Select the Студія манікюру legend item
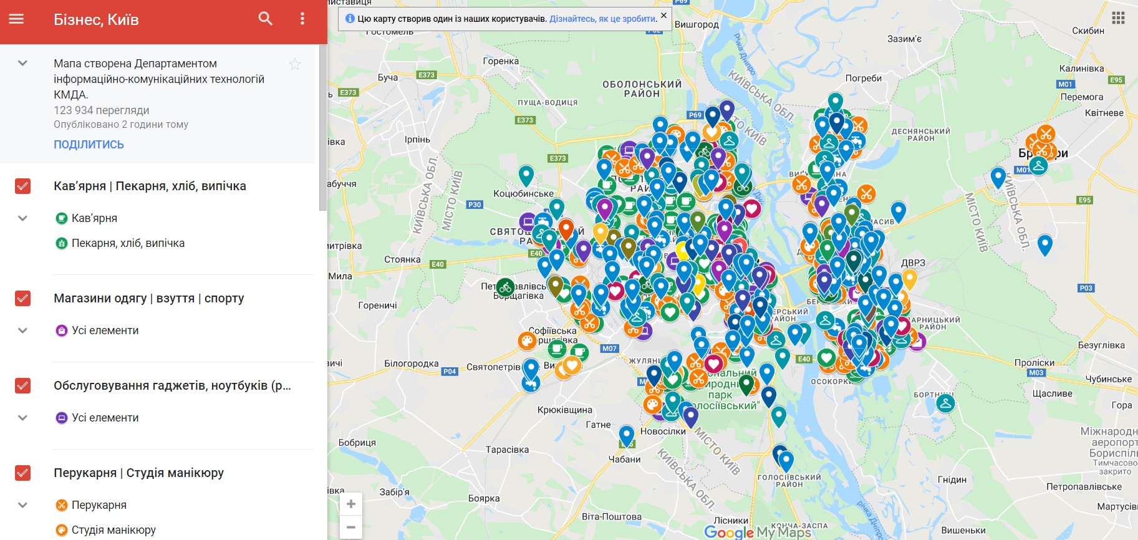 [113, 530]
